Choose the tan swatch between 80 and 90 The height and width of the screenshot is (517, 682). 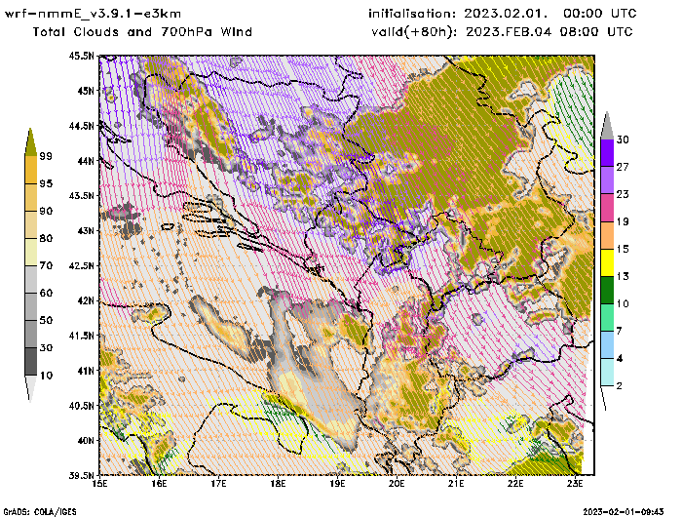[x=30, y=224]
